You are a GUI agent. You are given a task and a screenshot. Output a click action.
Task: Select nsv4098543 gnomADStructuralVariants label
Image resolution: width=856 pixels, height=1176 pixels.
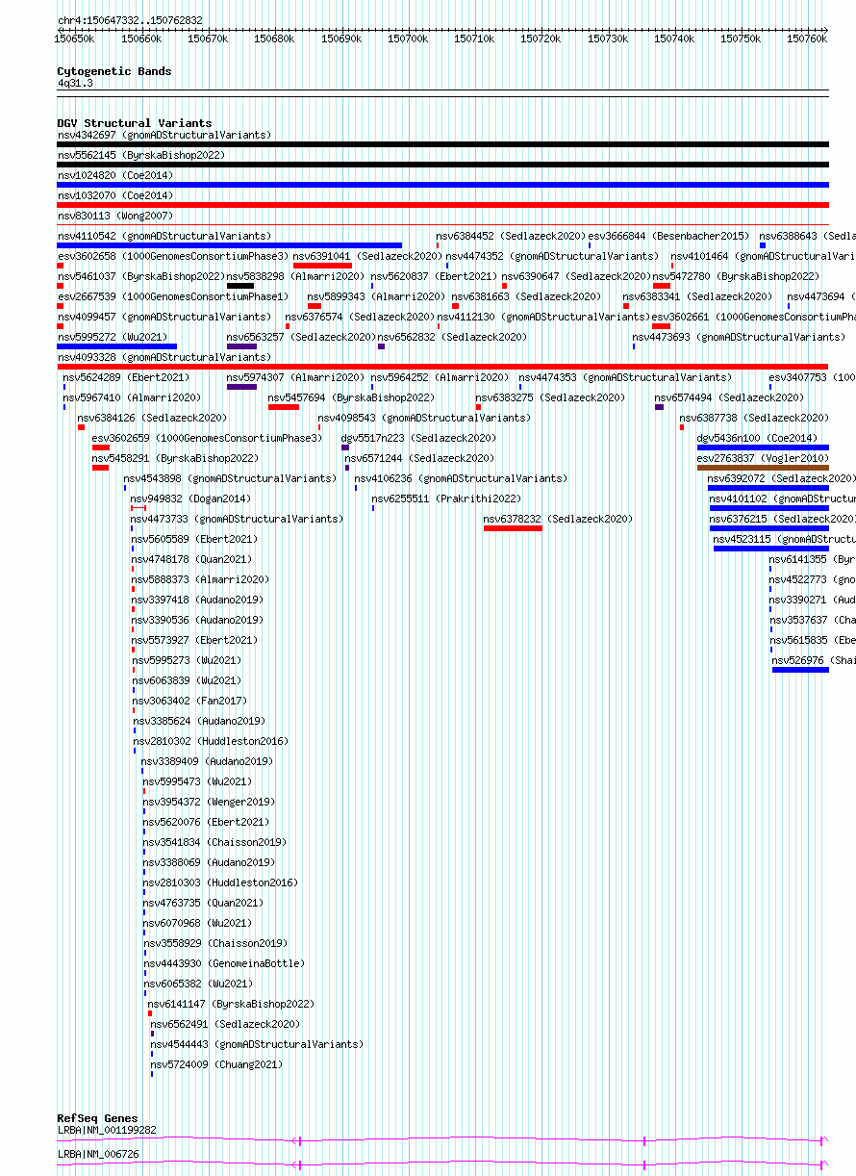(x=424, y=418)
